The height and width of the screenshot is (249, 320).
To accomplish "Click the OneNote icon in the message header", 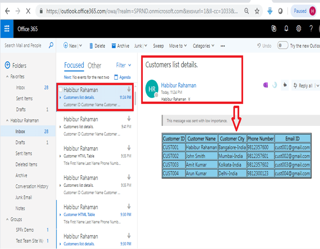I will tap(266, 85).
